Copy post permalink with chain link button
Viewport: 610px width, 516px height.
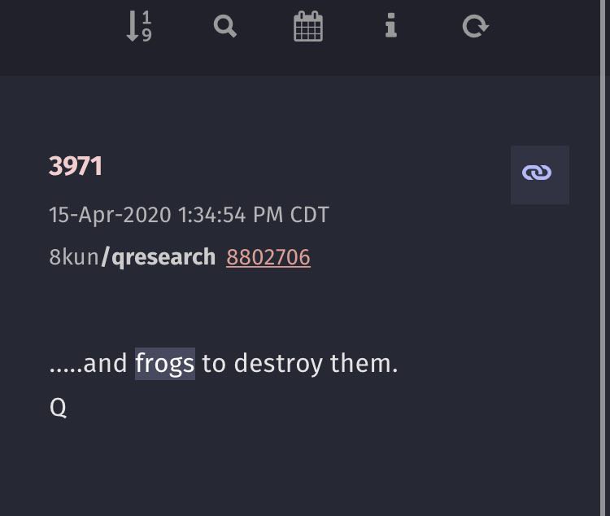click(x=540, y=175)
